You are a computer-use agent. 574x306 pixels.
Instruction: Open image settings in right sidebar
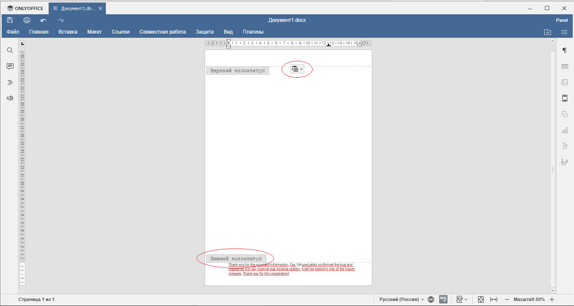coord(565,82)
